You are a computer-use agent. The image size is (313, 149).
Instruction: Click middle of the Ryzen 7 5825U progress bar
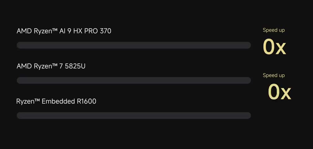click(134, 80)
